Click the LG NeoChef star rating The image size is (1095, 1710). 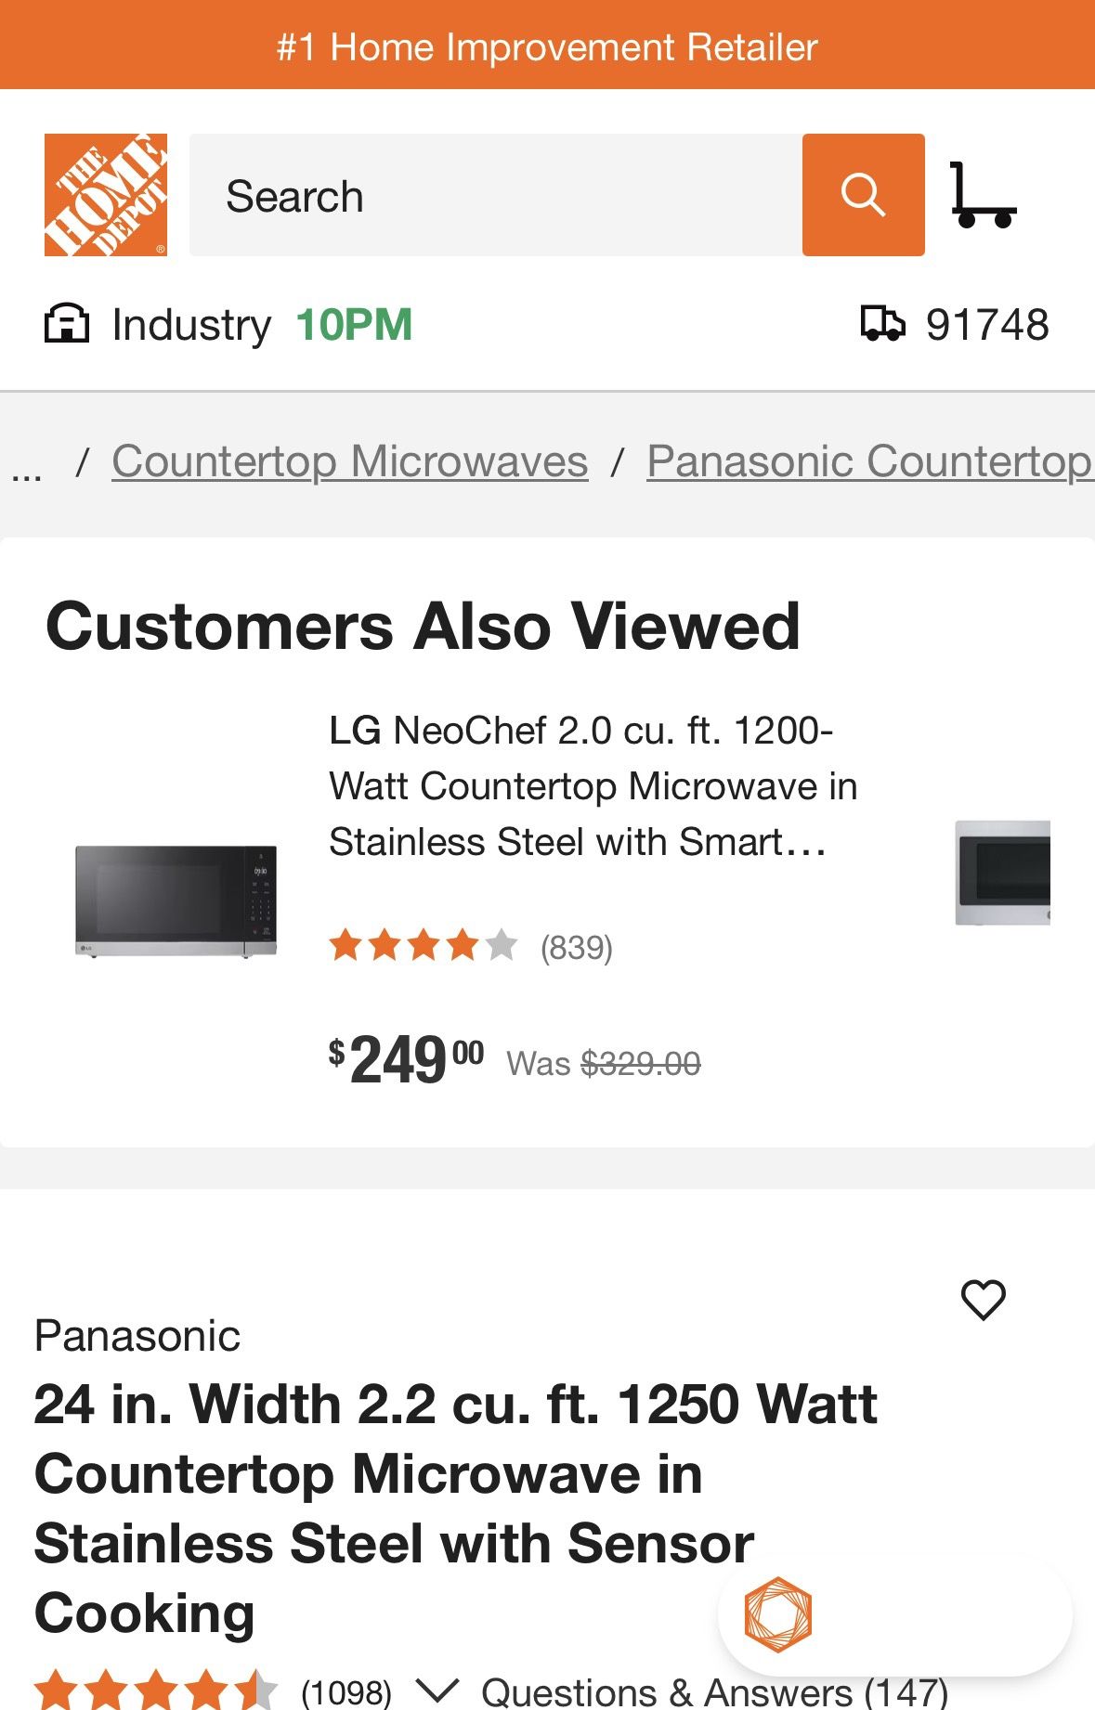point(423,946)
